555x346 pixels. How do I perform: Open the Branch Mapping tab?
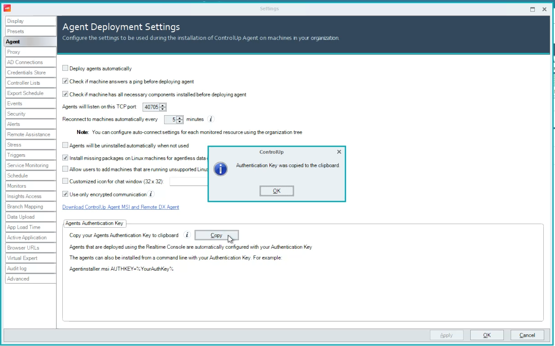pyautogui.click(x=30, y=207)
